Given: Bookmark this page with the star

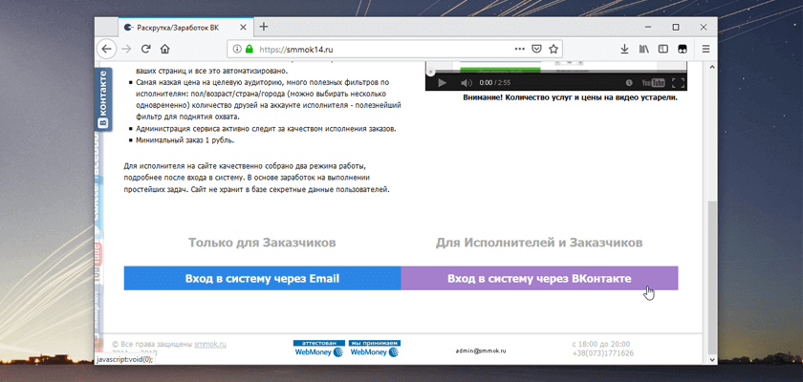Looking at the screenshot, I should 553,49.
